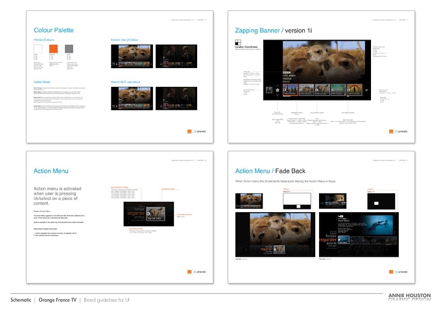Click the star favourite icon in Zapping Banner

point(278,90)
